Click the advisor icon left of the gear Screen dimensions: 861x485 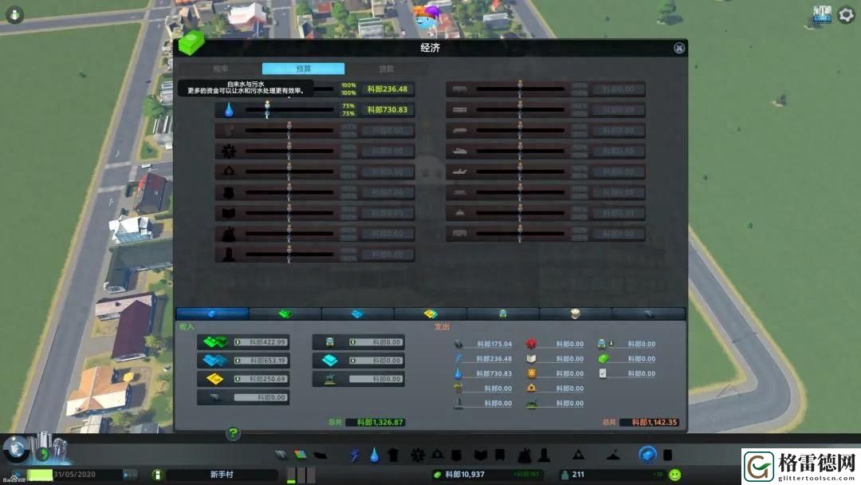point(822,15)
